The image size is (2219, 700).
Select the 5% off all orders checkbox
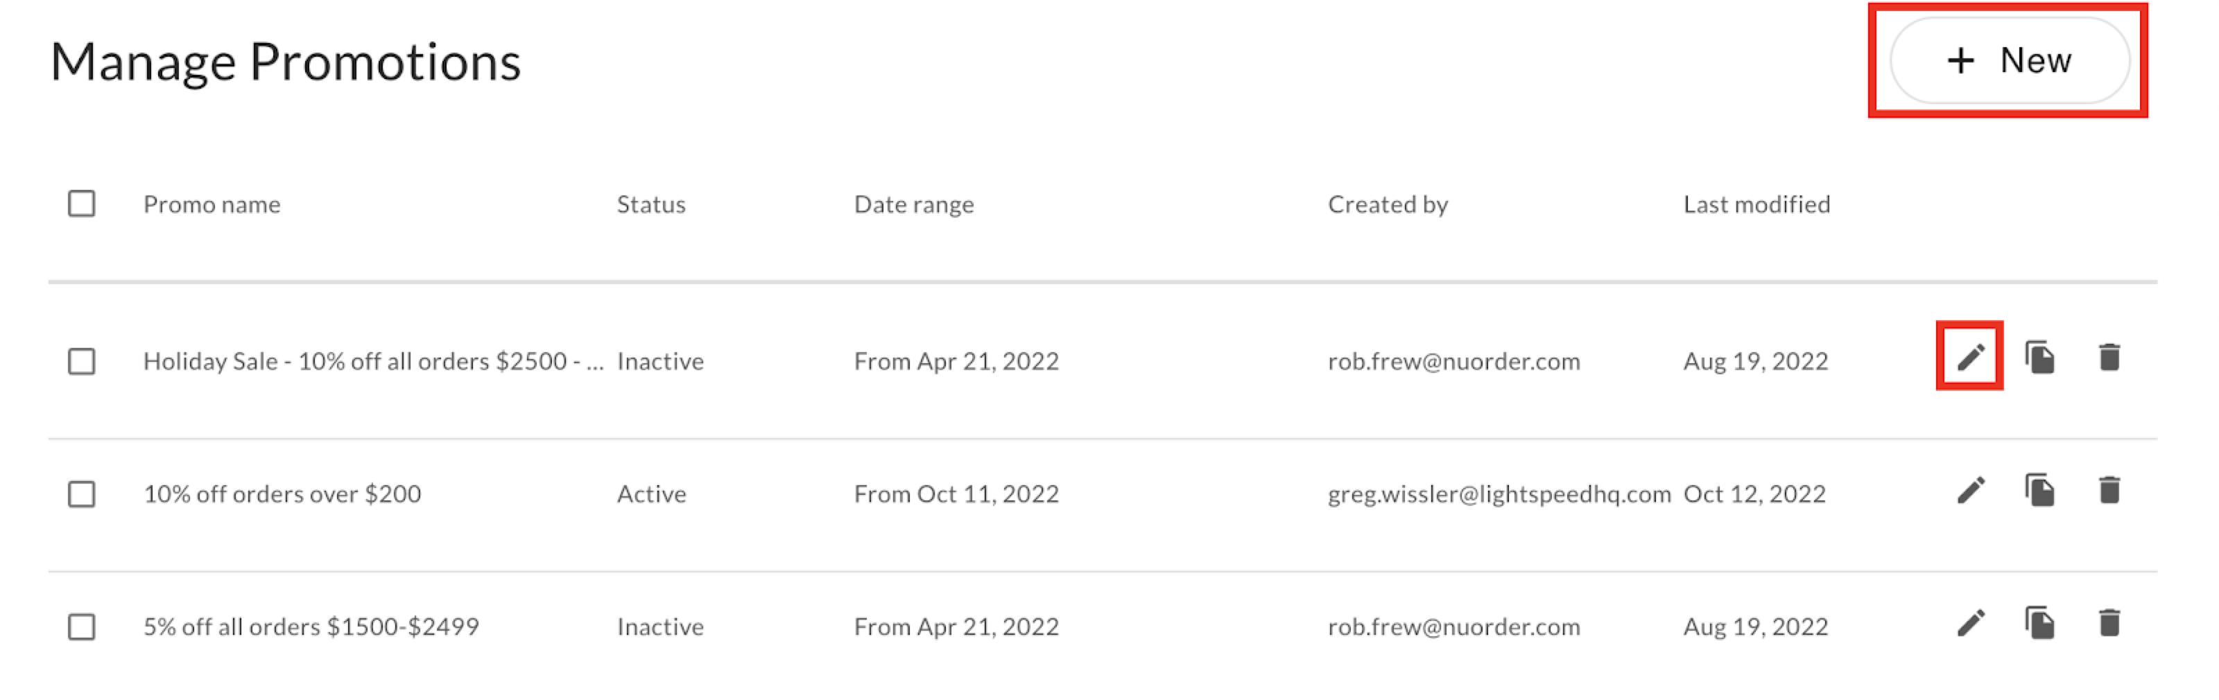[82, 627]
